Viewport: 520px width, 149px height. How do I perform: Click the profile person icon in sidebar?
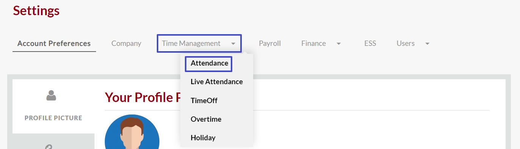(x=51, y=95)
